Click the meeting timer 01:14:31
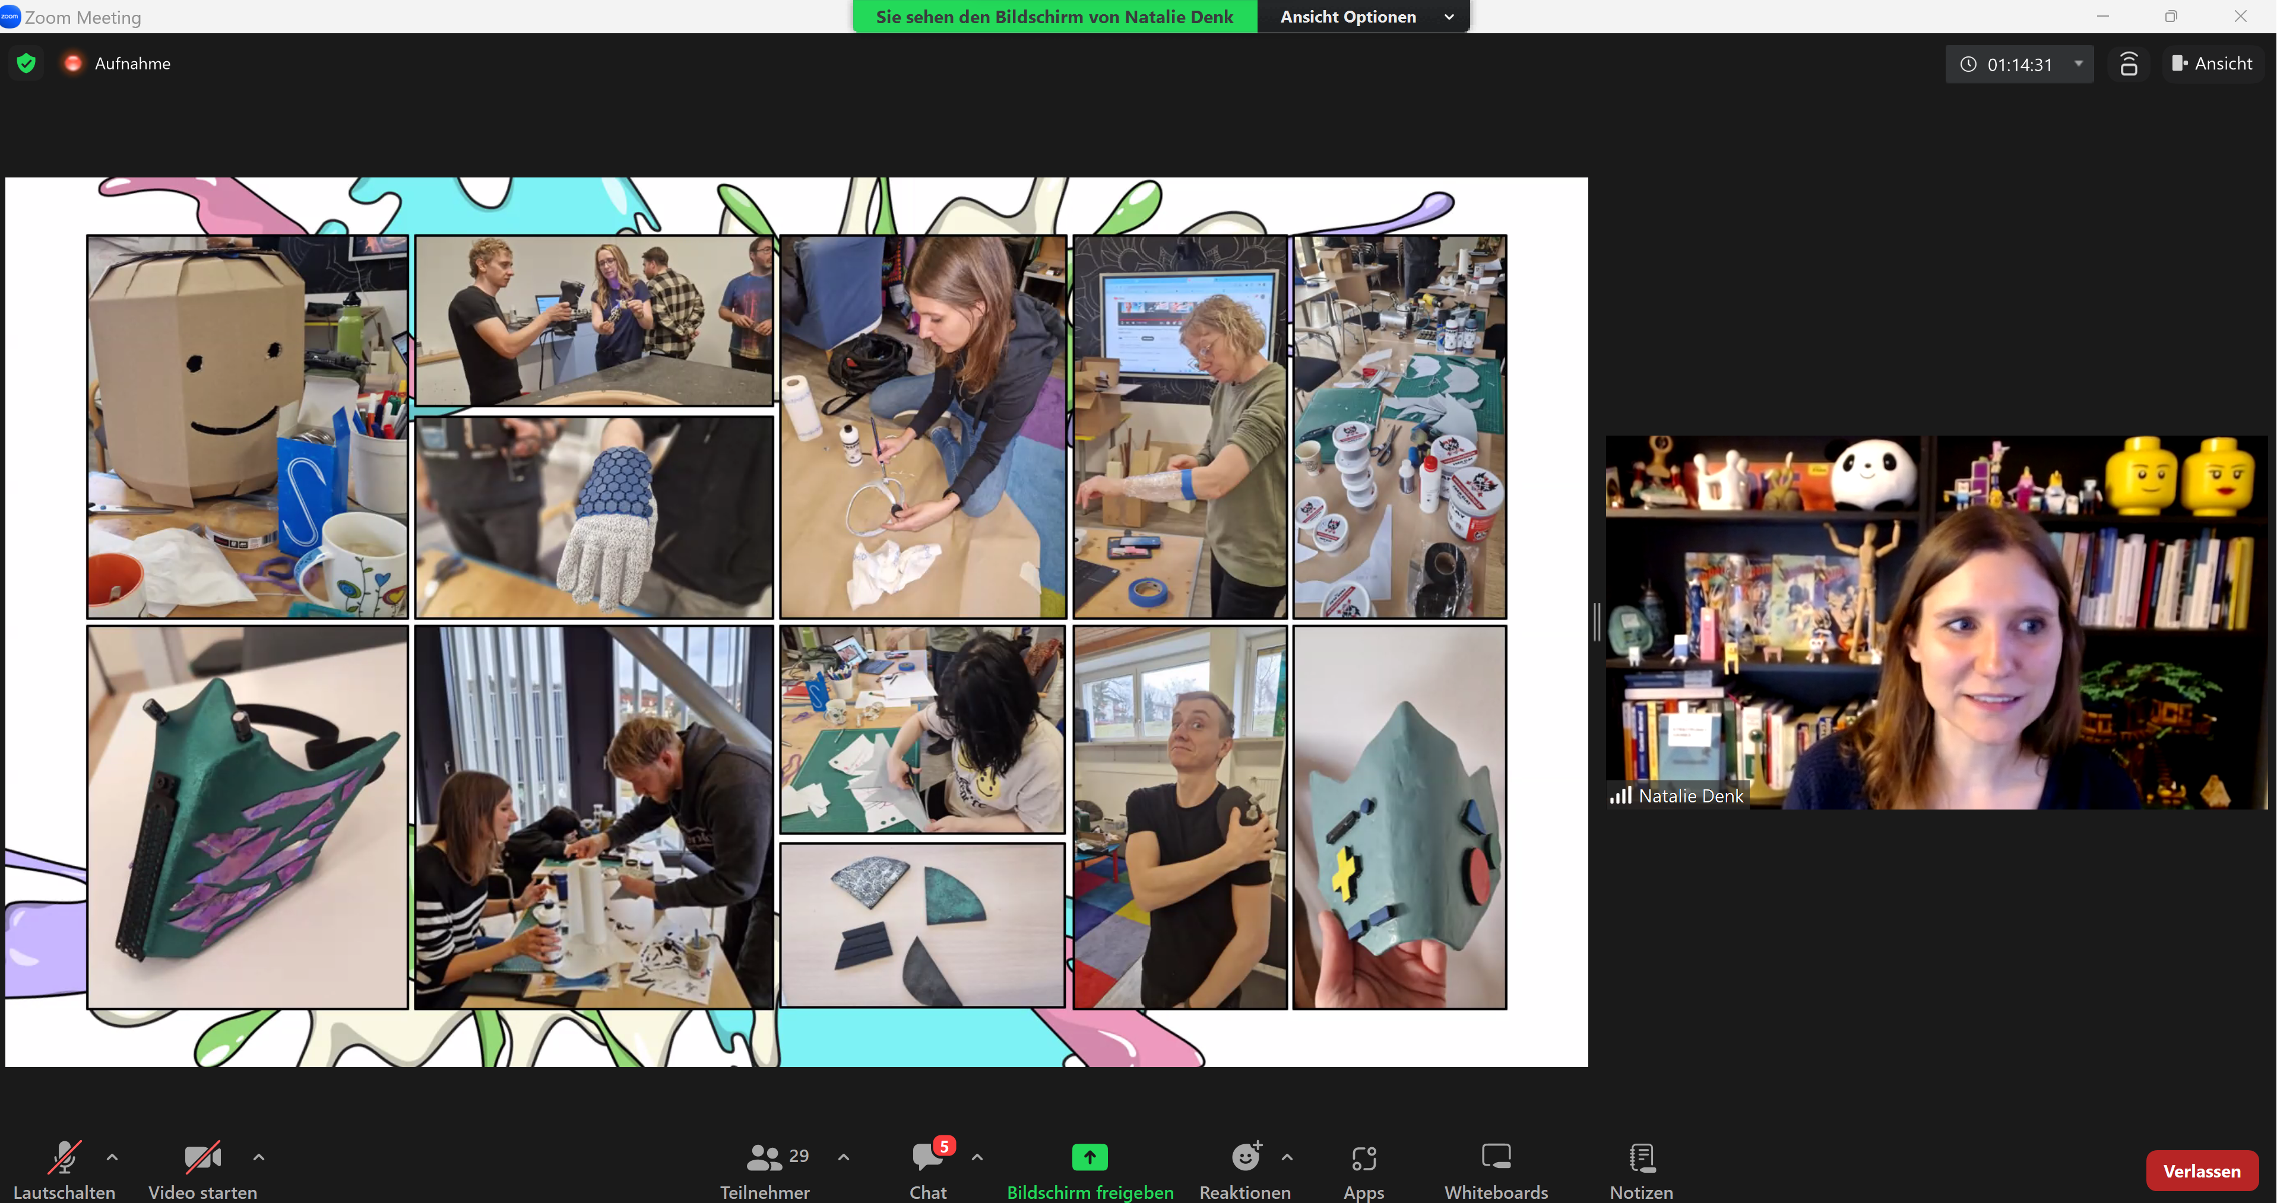 pyautogui.click(x=2019, y=65)
